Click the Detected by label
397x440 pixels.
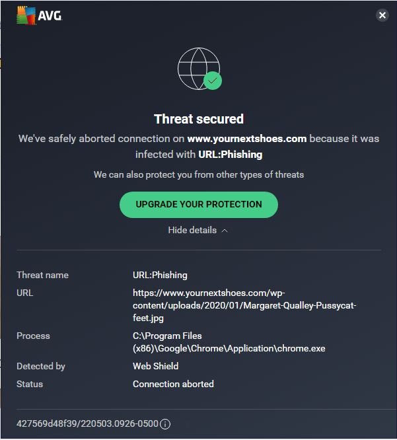[40, 366]
